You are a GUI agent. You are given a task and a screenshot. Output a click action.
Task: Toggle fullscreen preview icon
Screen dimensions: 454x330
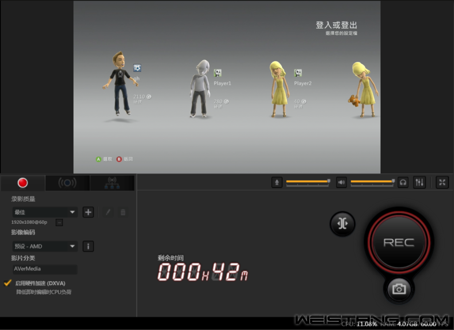point(442,182)
